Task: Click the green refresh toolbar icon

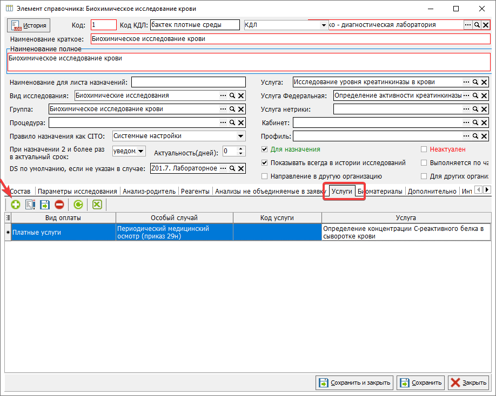Action: (78, 204)
